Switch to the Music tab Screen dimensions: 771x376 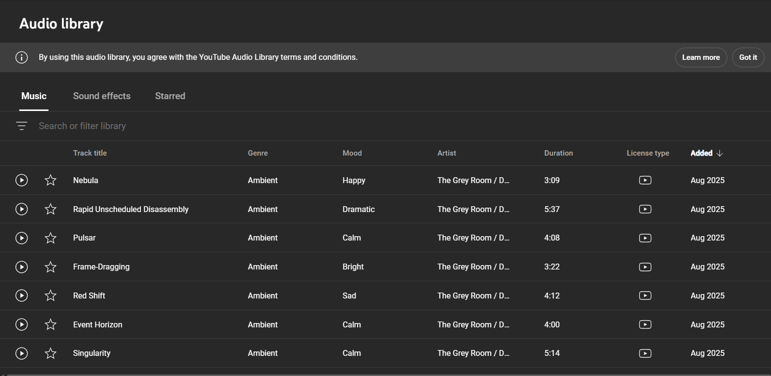point(34,96)
